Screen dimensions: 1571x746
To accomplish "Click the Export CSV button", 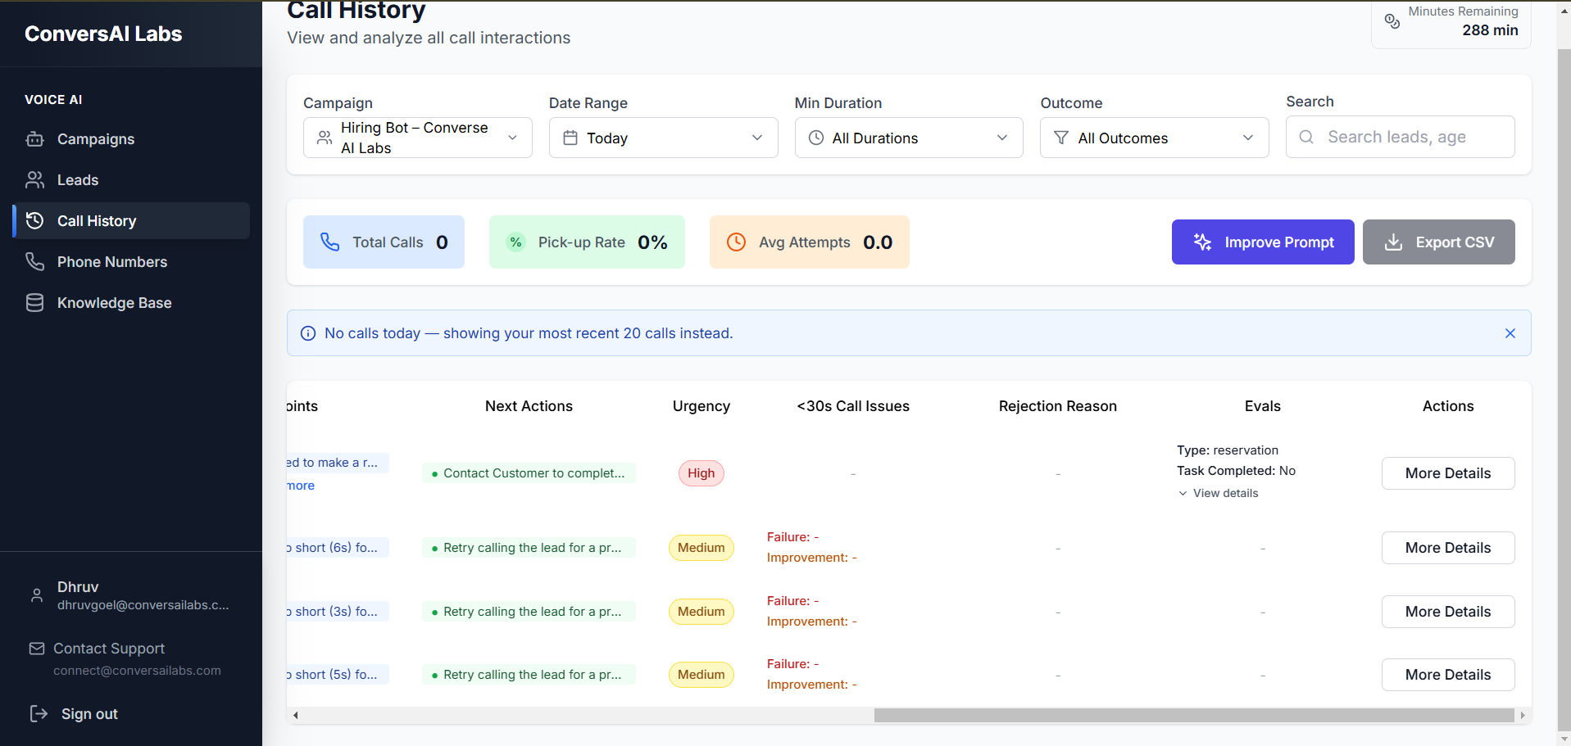I will 1439,242.
